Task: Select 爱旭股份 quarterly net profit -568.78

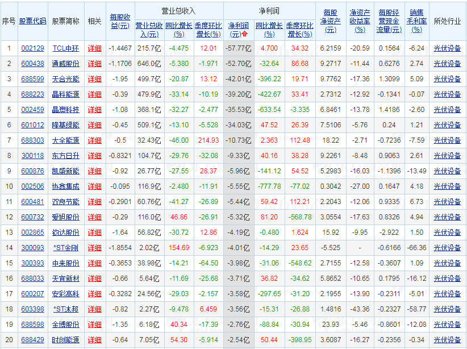Action: 300,217
